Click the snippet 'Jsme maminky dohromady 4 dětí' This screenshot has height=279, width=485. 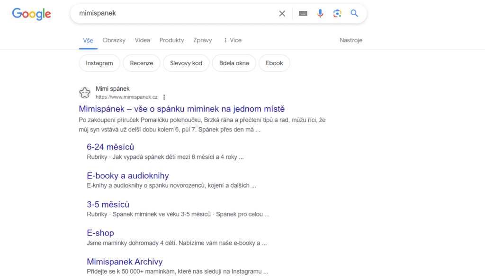177,243
